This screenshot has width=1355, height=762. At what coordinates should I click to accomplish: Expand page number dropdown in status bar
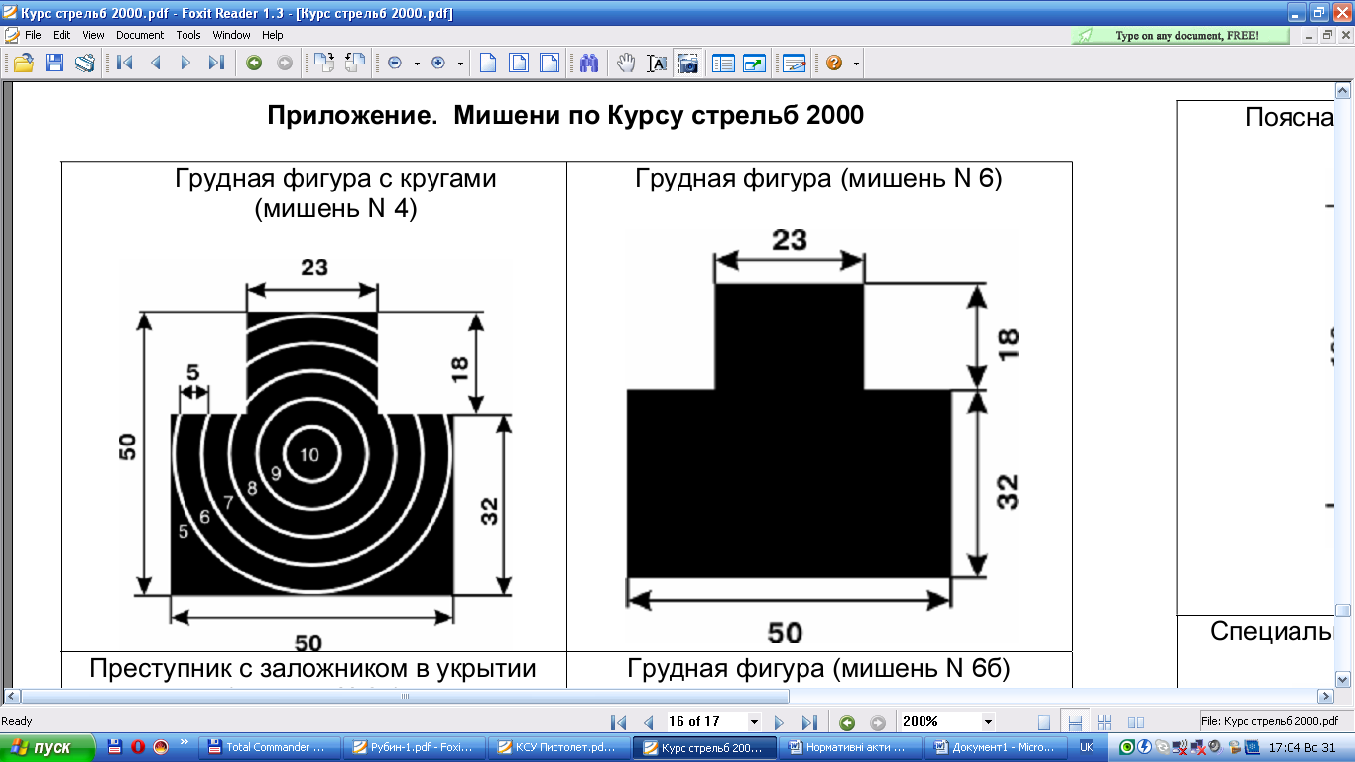tap(755, 721)
